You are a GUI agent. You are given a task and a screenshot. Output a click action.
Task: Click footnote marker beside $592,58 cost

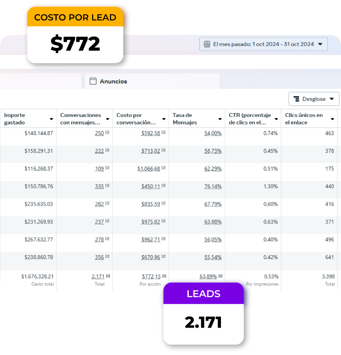click(x=164, y=132)
